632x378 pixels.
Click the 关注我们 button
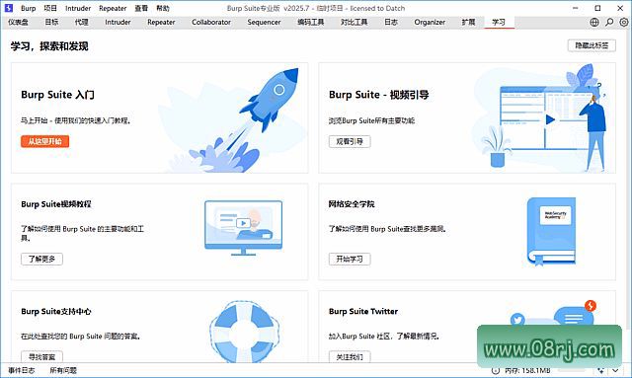pos(350,356)
